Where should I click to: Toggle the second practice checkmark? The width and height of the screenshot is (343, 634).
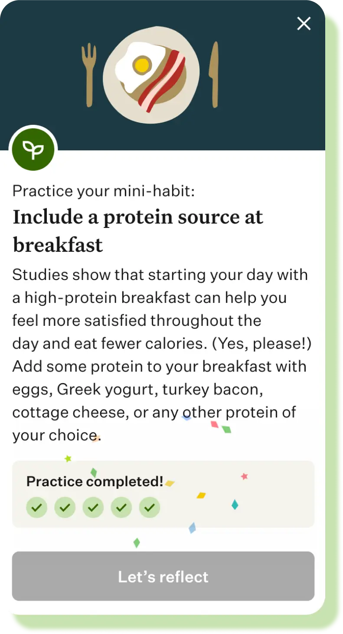[x=65, y=507]
